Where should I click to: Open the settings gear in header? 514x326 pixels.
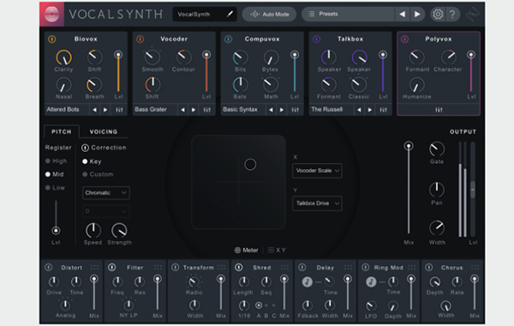(438, 14)
